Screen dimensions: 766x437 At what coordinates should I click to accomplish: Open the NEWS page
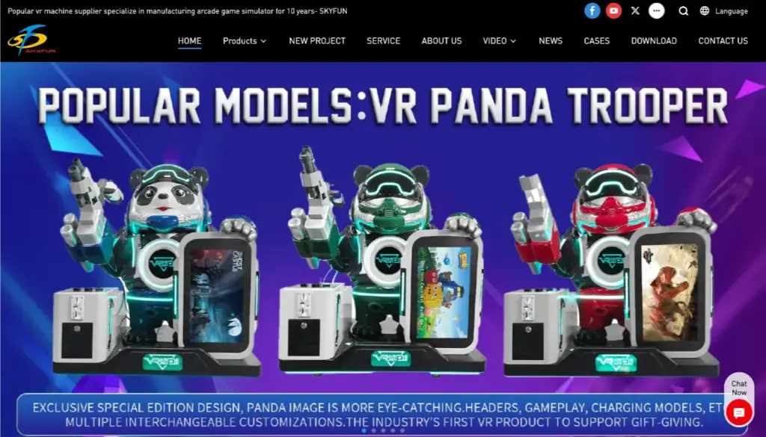pos(551,41)
